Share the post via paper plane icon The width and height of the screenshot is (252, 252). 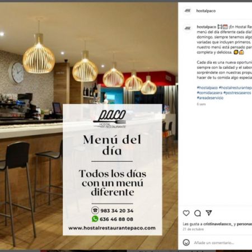click(209, 213)
